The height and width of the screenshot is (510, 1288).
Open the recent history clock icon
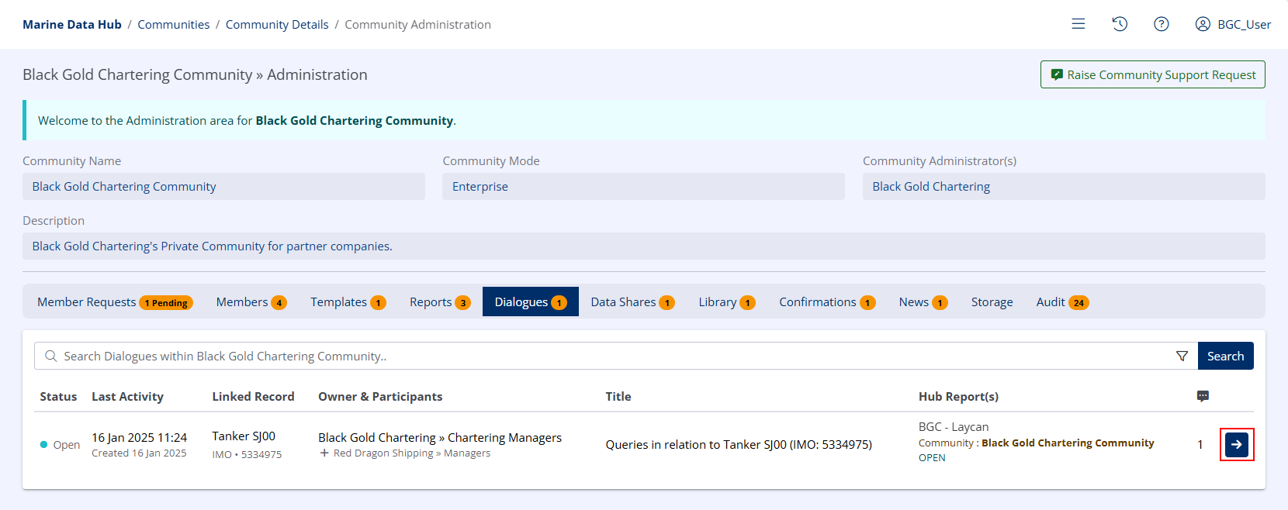tap(1120, 24)
